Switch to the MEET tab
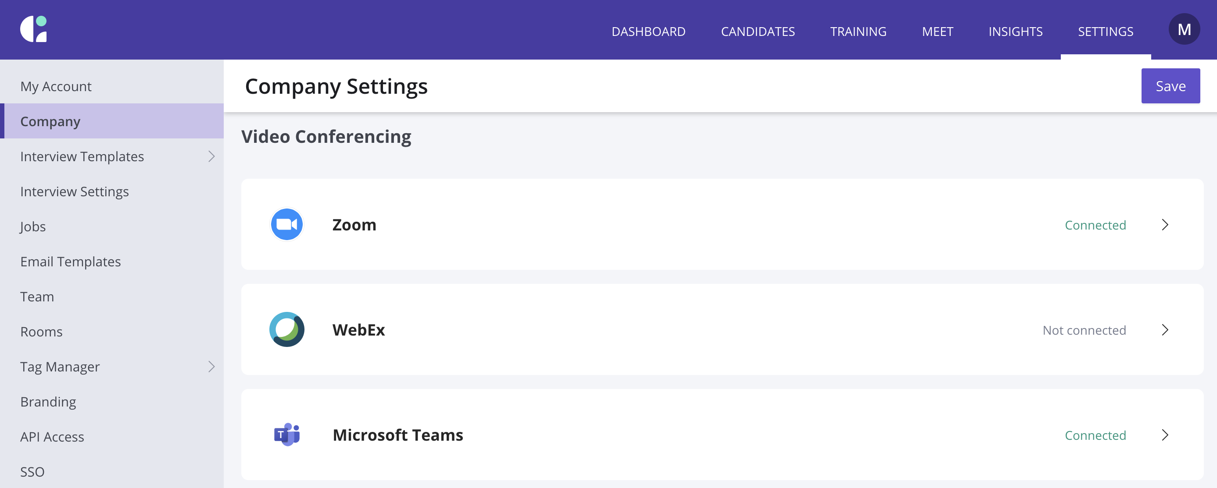This screenshot has width=1217, height=488. (x=937, y=31)
